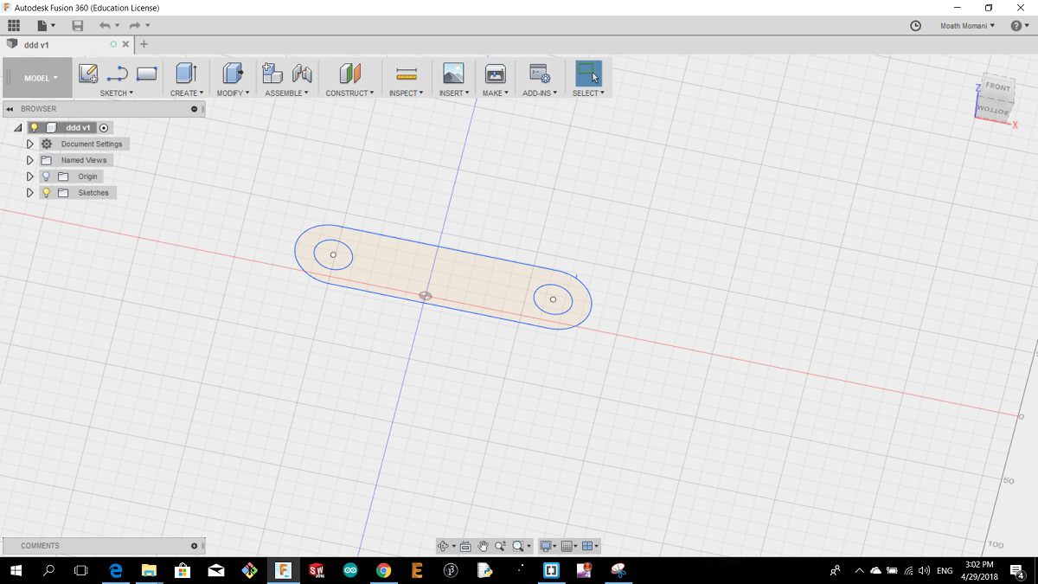
Task: Click the Measure ruler icon
Action: click(407, 74)
